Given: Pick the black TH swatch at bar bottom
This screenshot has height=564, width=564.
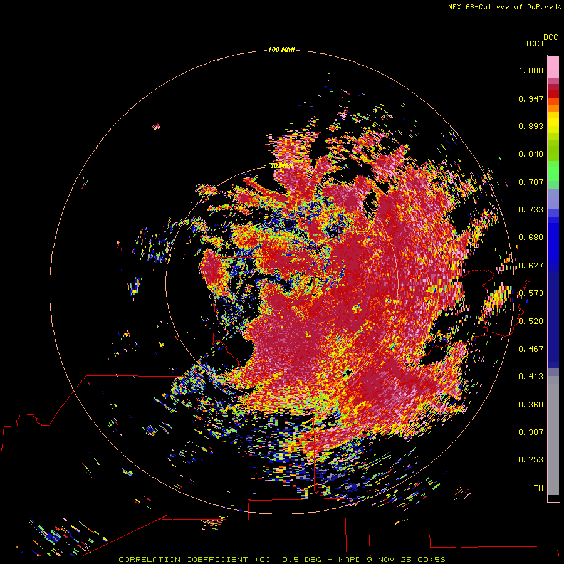Looking at the screenshot, I should coord(553,498).
